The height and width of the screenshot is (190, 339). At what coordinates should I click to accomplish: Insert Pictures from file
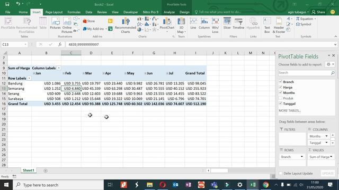click(x=55, y=23)
